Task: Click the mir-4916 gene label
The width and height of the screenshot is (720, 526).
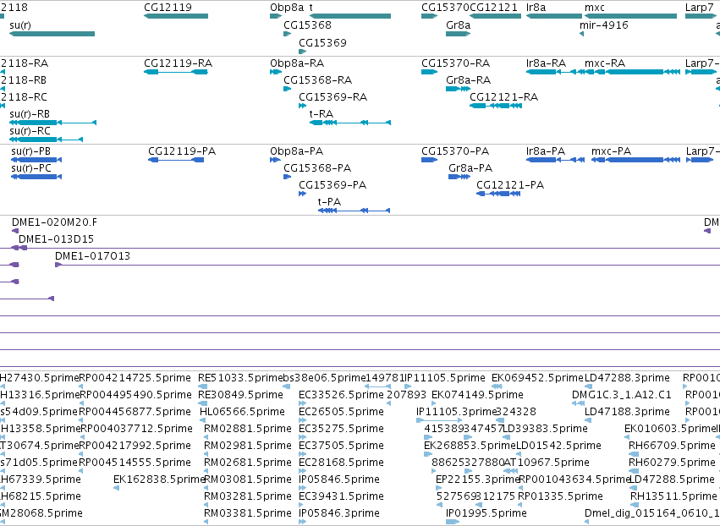Action: 604,25
